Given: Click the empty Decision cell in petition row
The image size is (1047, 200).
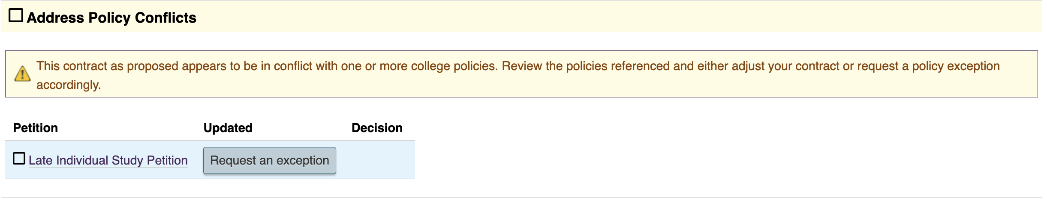Looking at the screenshot, I should [x=377, y=160].
